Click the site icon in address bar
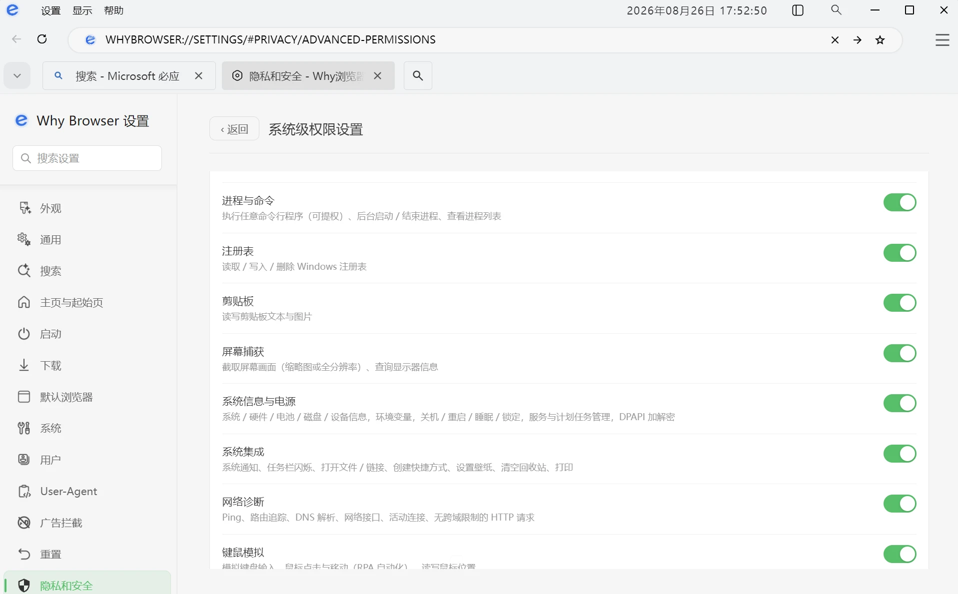 90,40
